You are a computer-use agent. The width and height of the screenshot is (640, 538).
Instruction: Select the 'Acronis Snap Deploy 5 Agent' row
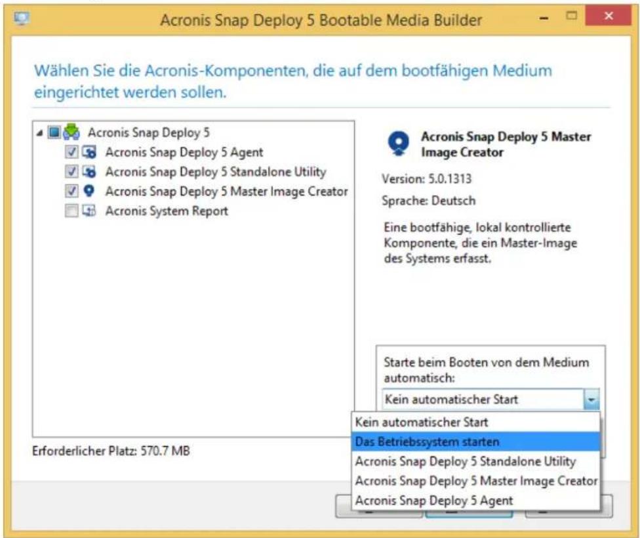point(184,152)
